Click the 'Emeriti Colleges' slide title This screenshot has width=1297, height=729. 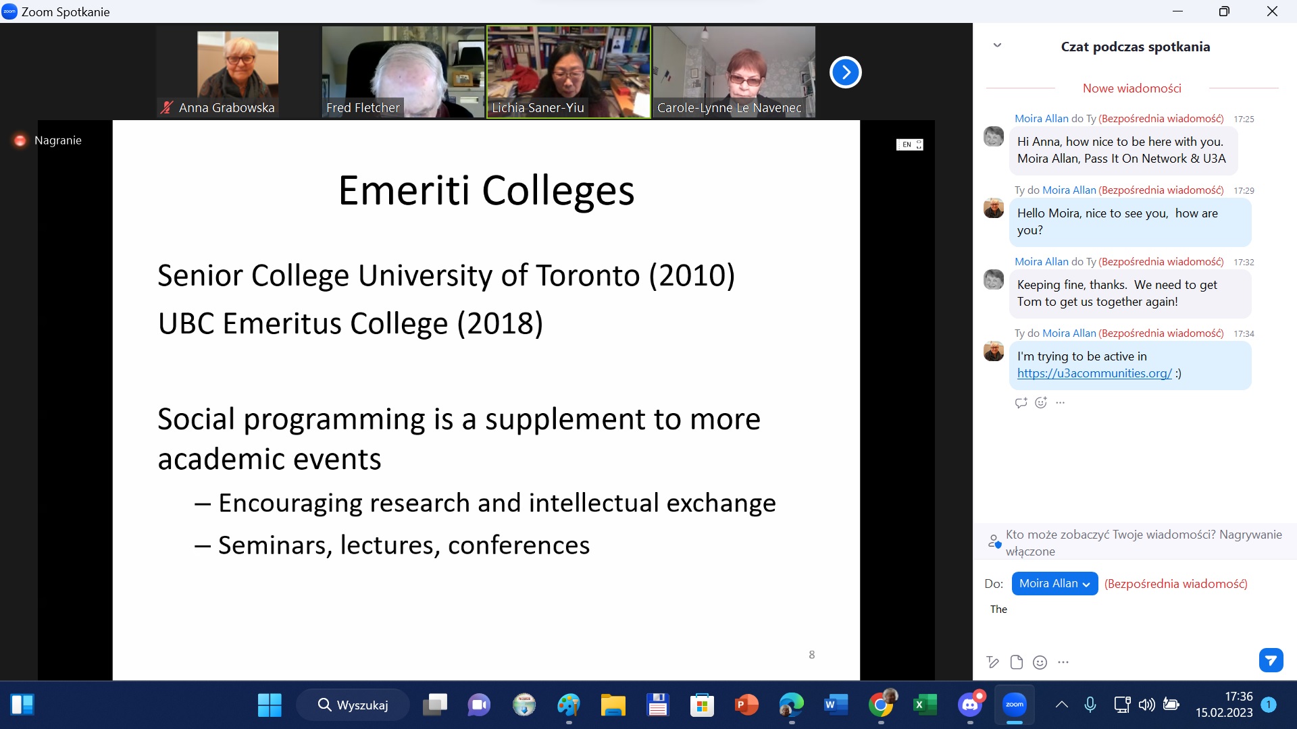point(486,191)
